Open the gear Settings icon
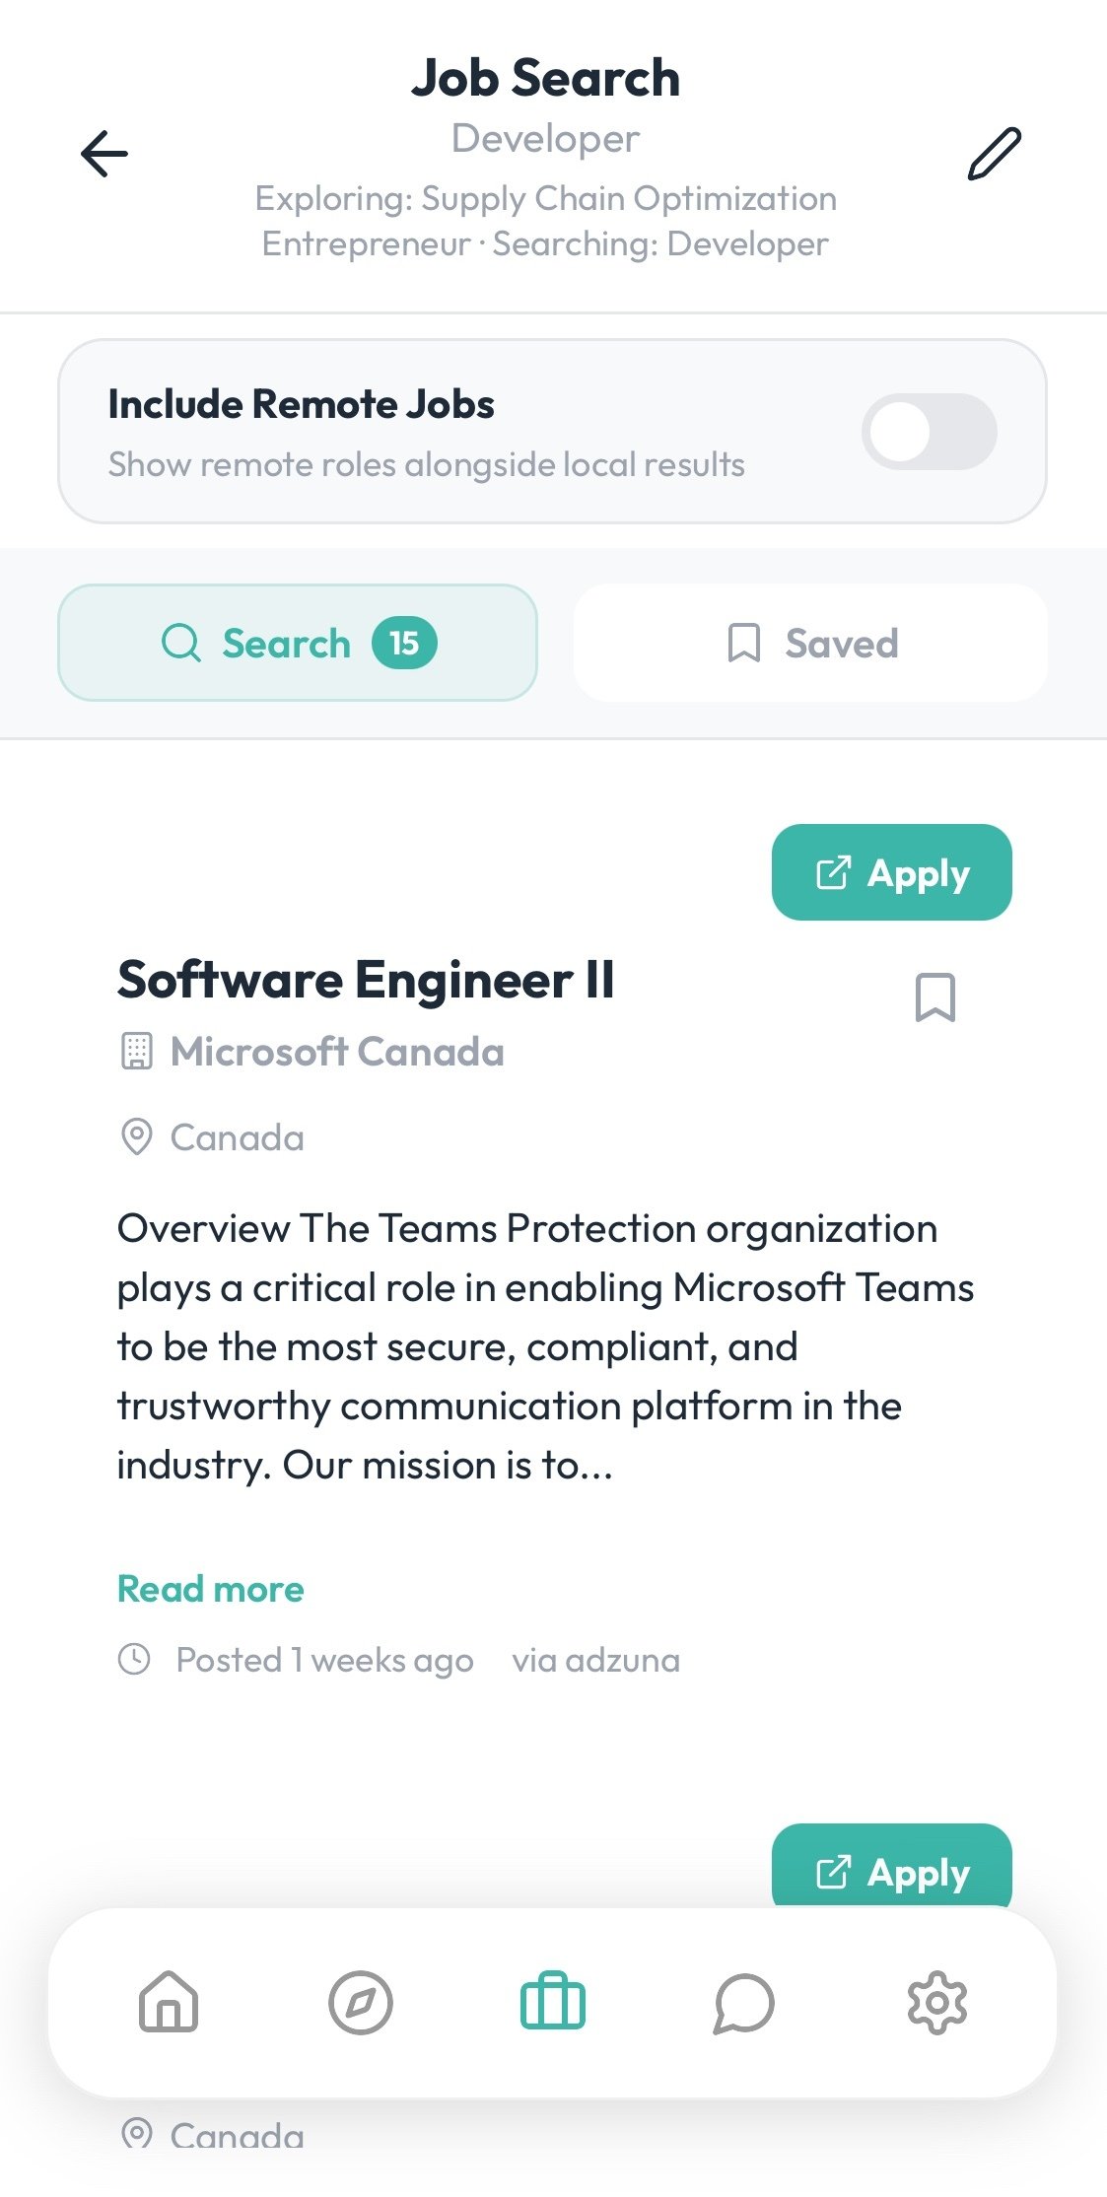Image resolution: width=1107 pixels, height=2197 pixels. [936, 2002]
